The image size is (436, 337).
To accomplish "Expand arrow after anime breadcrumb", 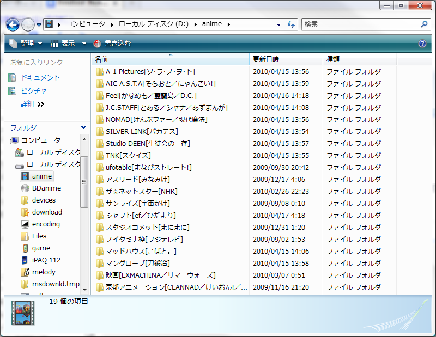I will pos(228,24).
